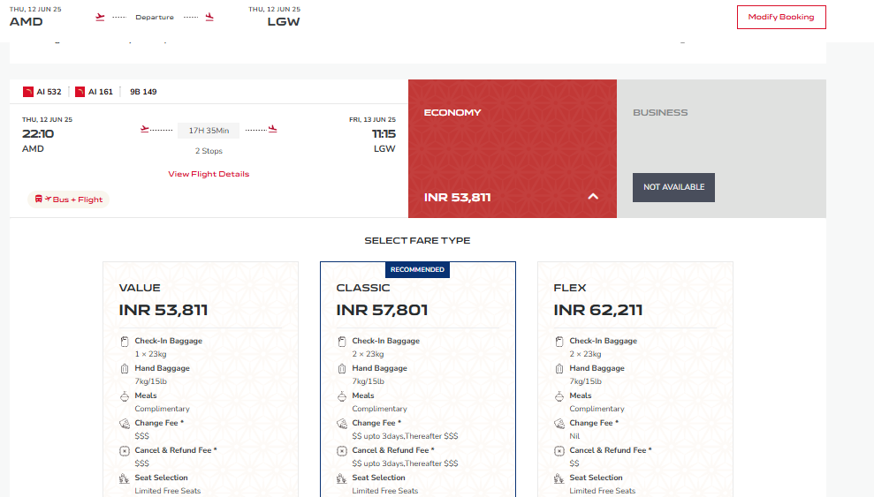This screenshot has height=497, width=874.
Task: Click Flex Meals icon
Action: (x=559, y=396)
